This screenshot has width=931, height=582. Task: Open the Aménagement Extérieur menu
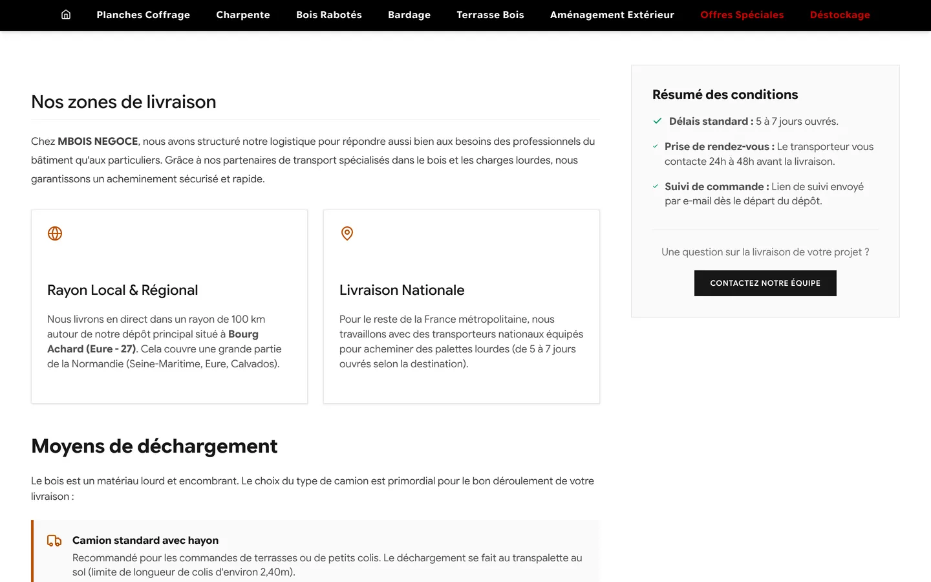(x=612, y=15)
